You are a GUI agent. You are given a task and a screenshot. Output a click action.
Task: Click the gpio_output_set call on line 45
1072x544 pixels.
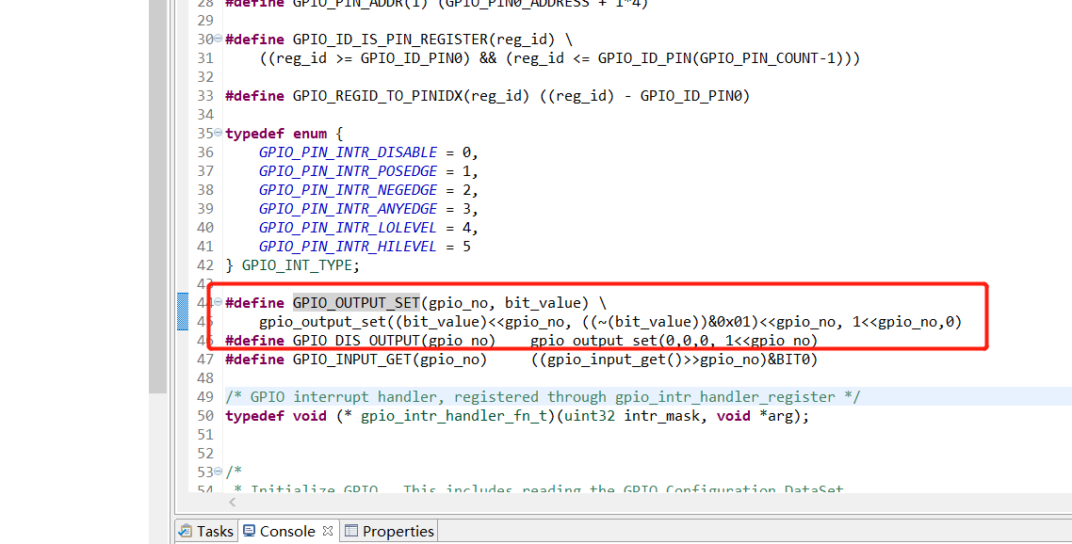[x=323, y=322]
